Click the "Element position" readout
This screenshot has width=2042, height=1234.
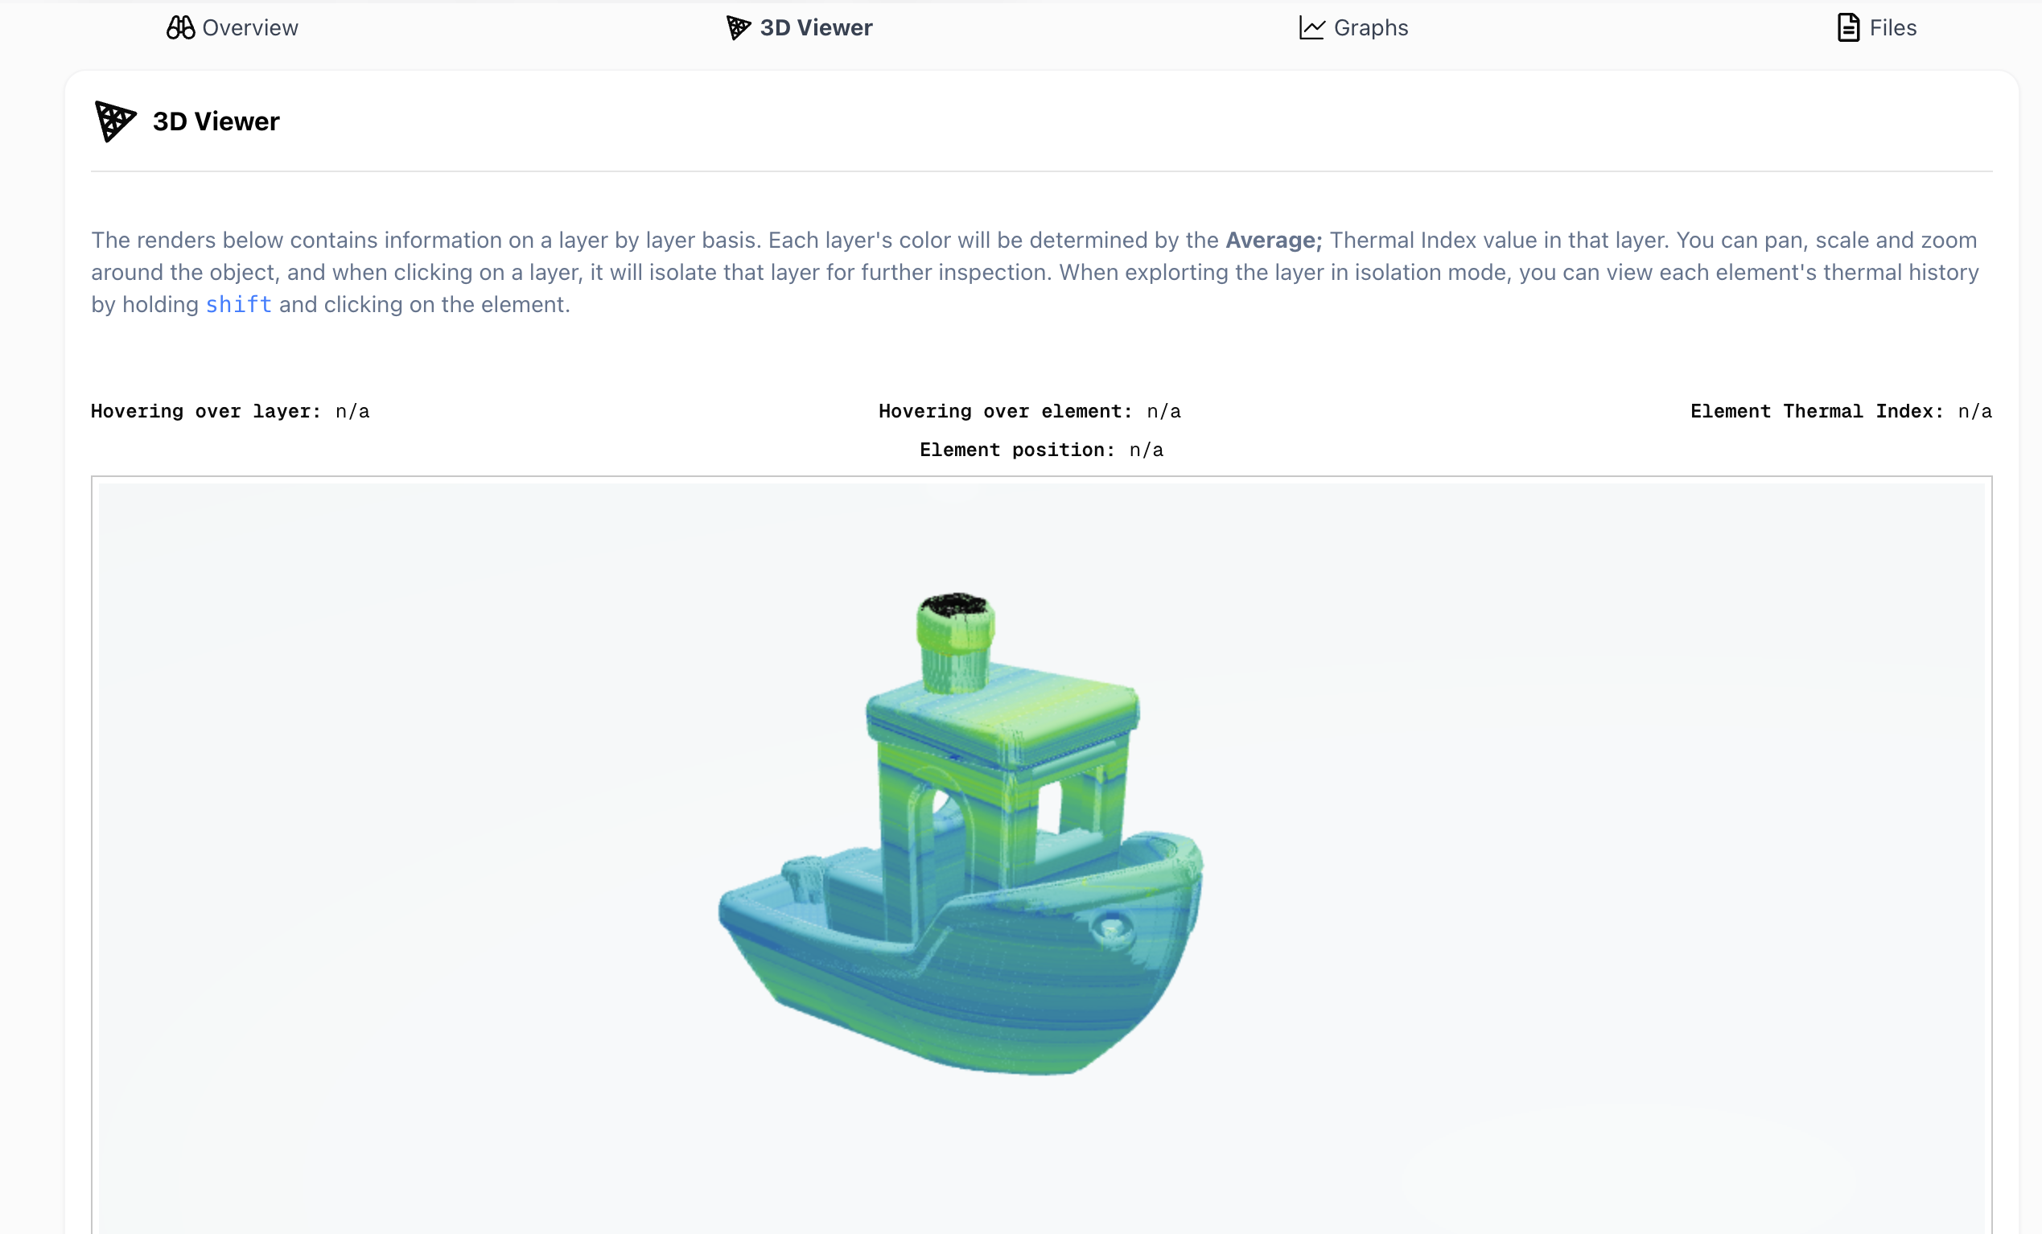[1041, 449]
